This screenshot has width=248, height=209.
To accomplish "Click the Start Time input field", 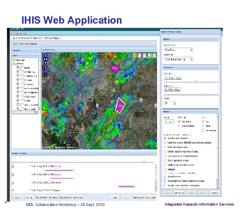I will click(173, 78).
